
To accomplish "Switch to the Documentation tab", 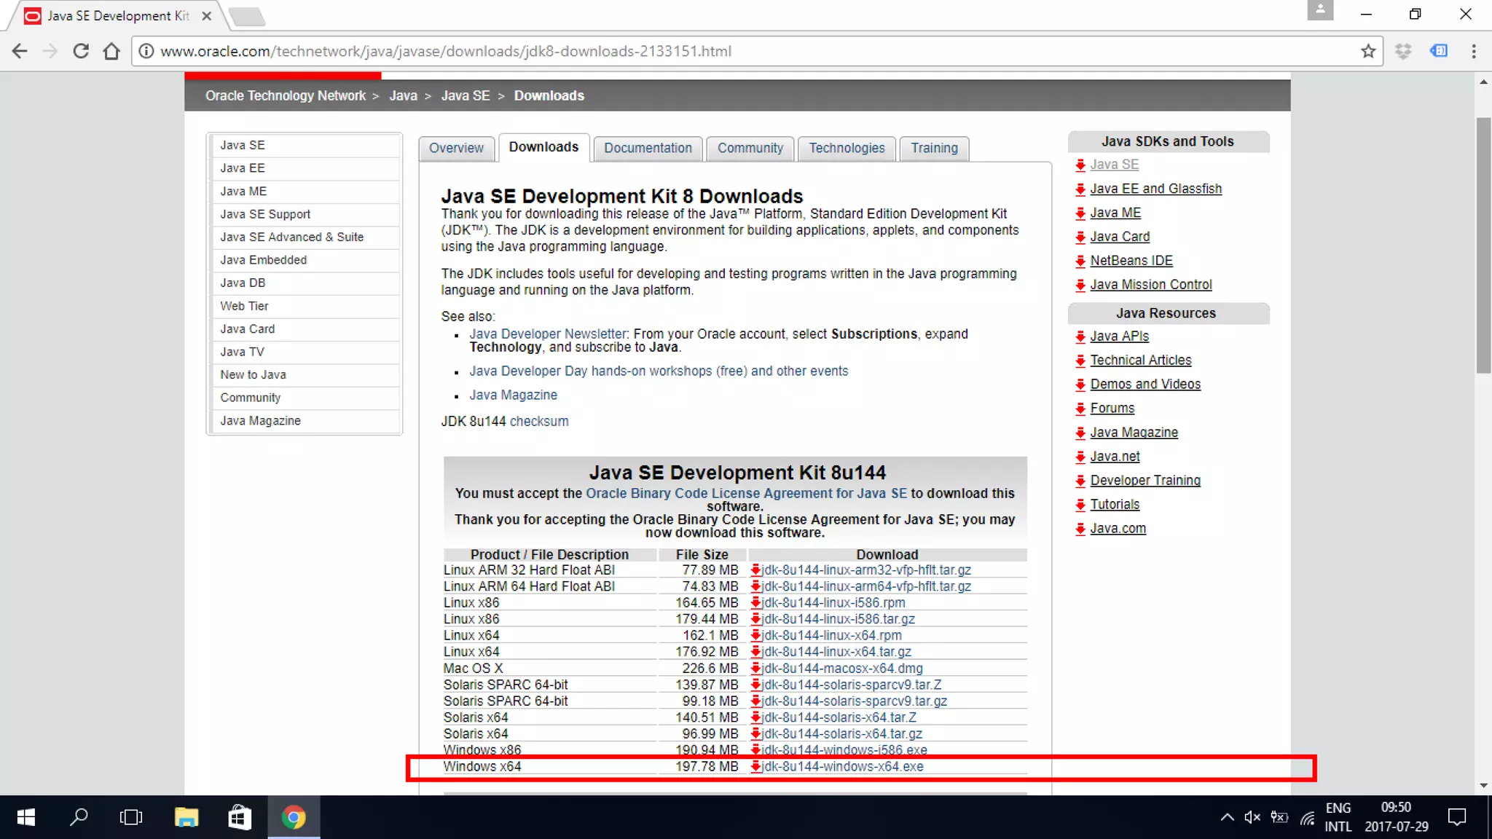I will [648, 148].
